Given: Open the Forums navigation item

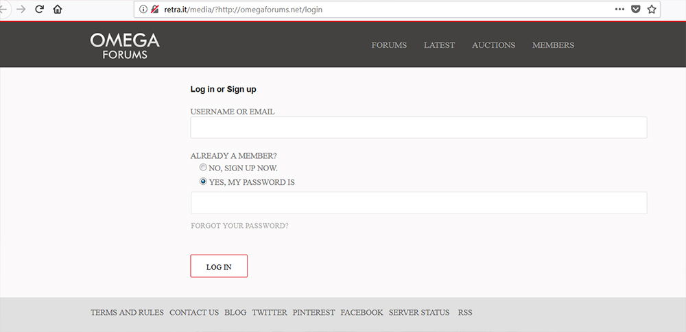Looking at the screenshot, I should click(389, 45).
